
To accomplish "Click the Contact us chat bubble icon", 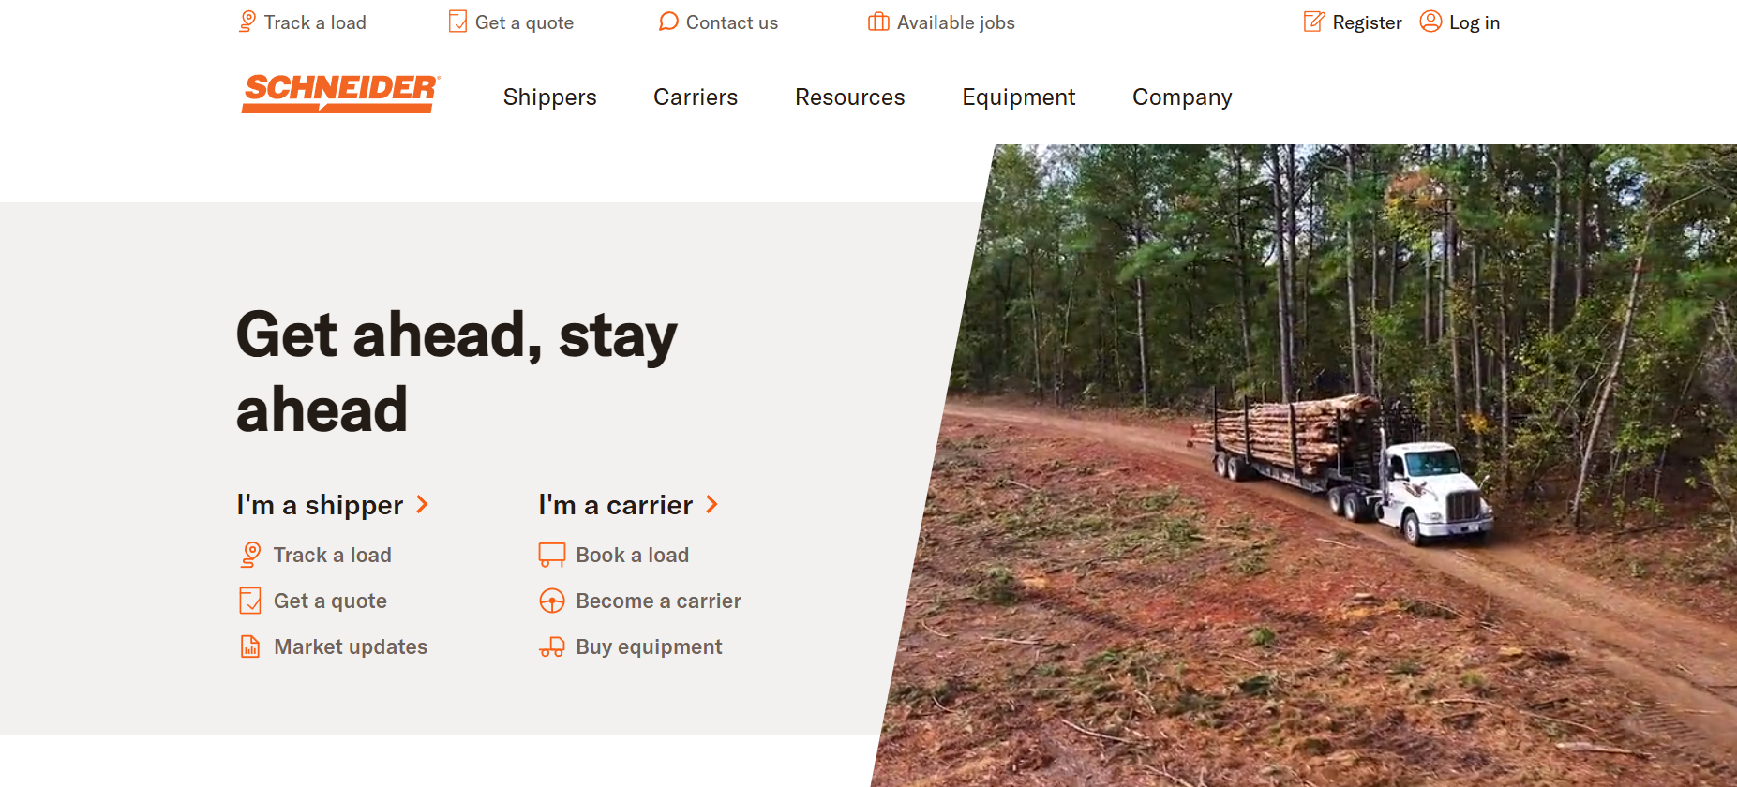I will 668,22.
